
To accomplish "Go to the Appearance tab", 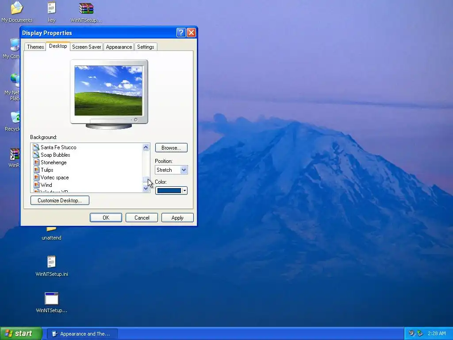I will click(119, 47).
